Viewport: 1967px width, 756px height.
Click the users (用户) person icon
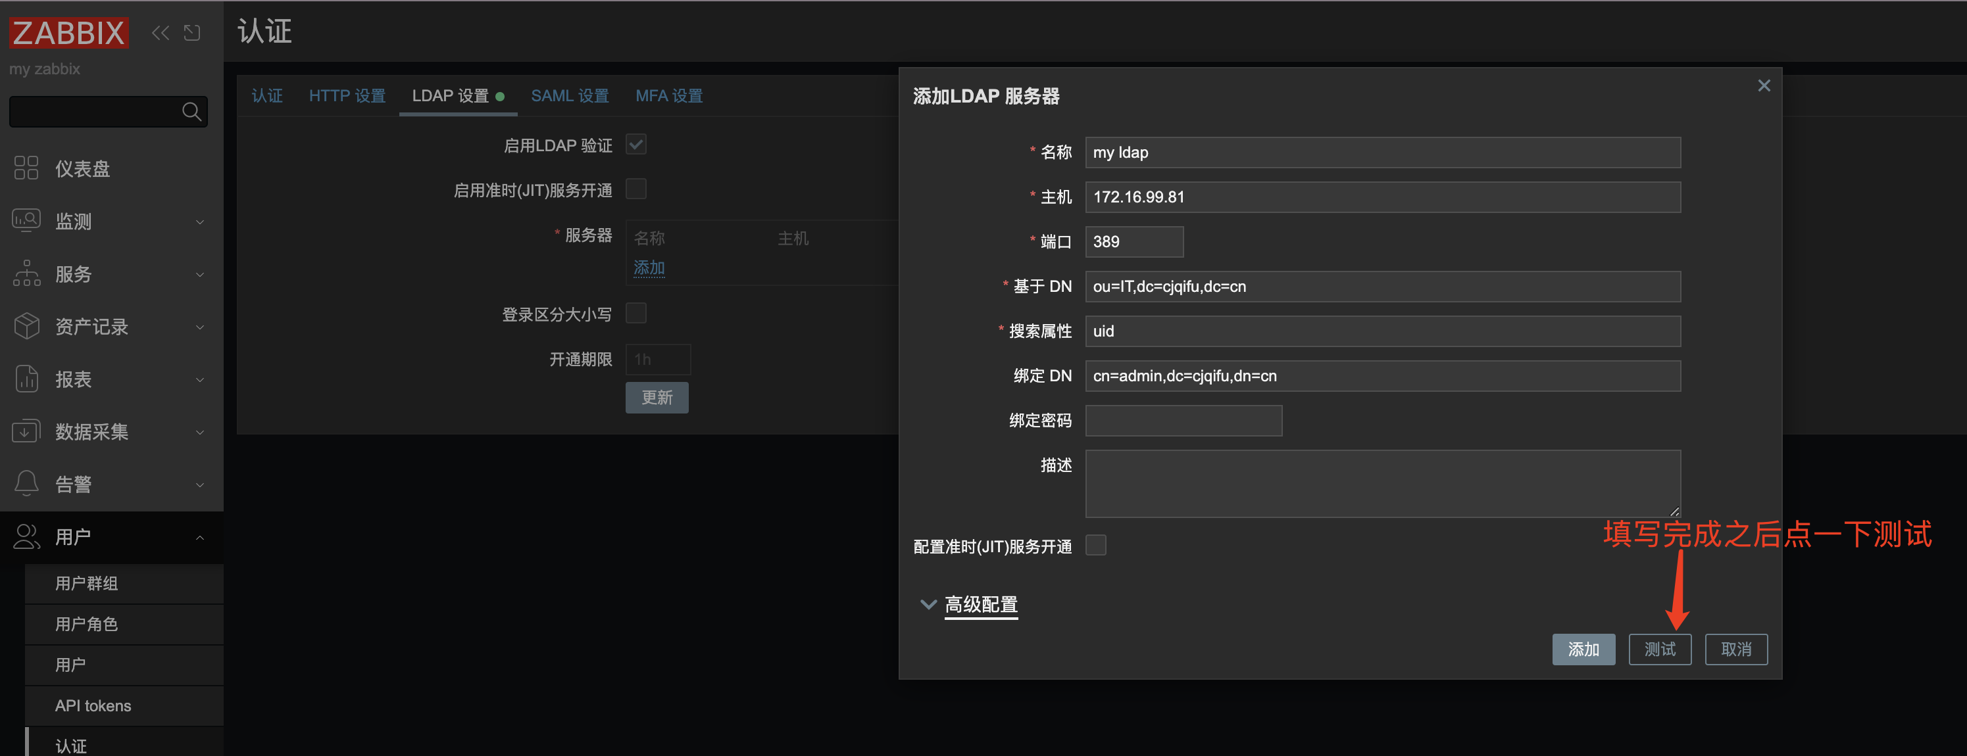(x=26, y=536)
